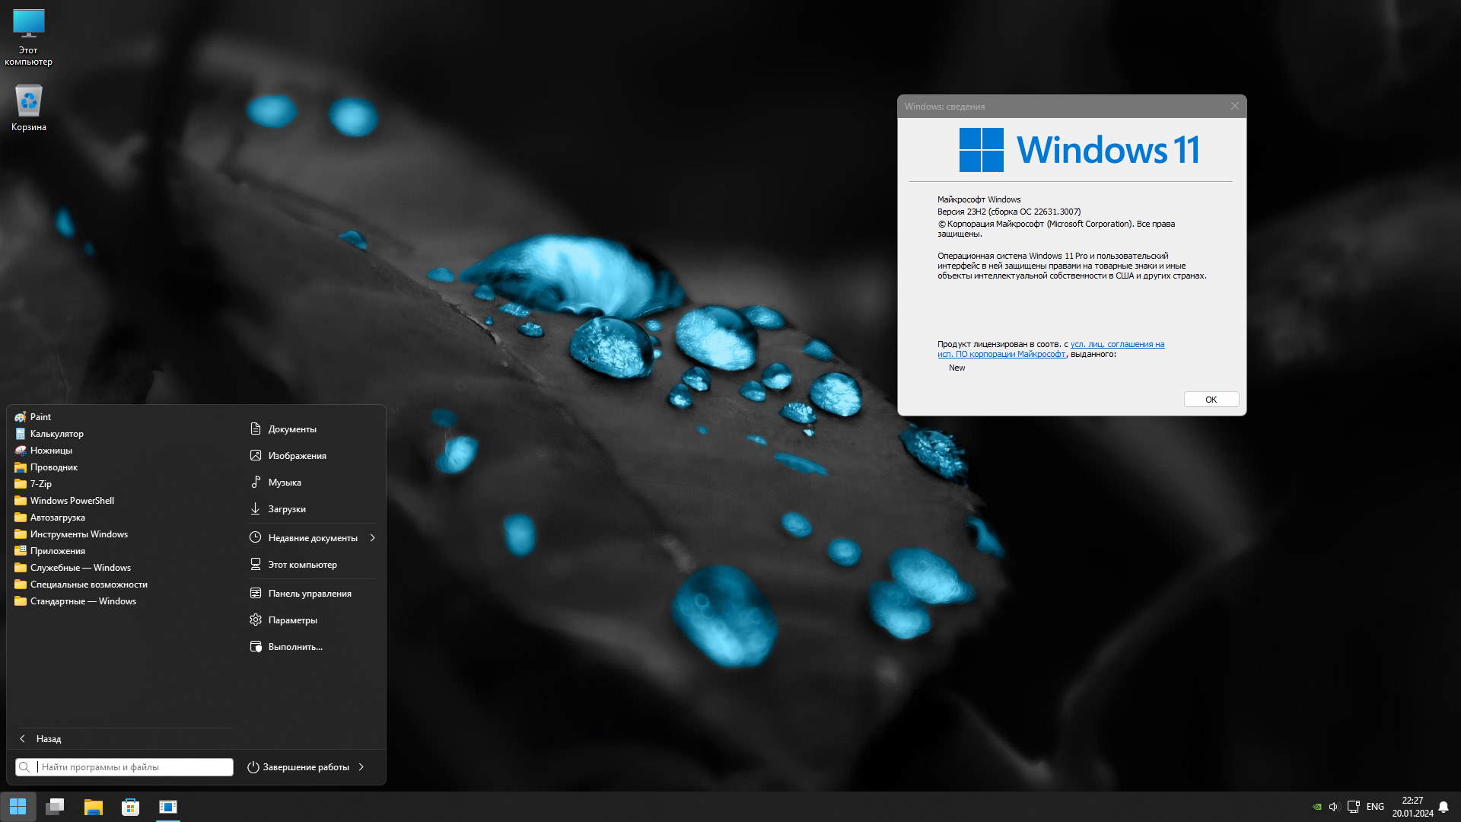Click the volume speaker tray icon
1461x822 pixels.
[1333, 807]
